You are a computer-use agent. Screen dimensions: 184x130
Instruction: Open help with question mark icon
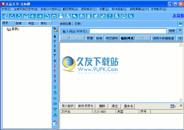pos(110,16)
